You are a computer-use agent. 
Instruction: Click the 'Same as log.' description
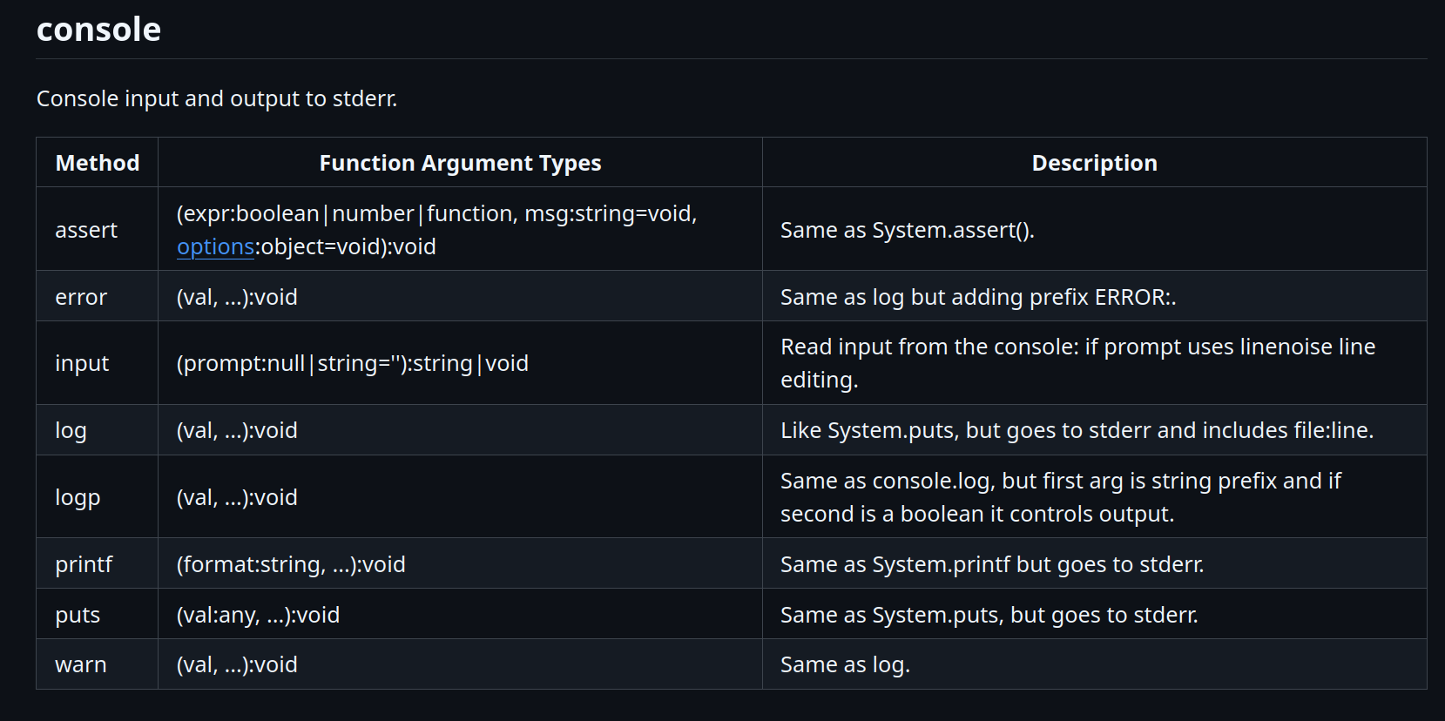pyautogui.click(x=845, y=664)
